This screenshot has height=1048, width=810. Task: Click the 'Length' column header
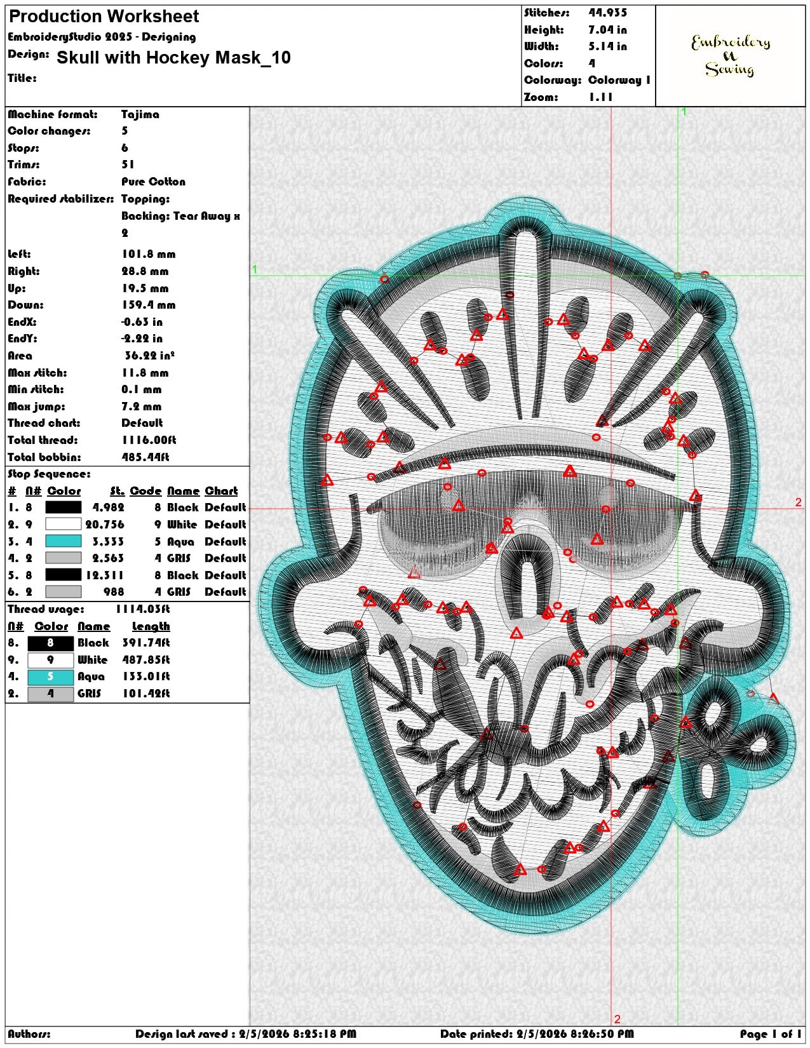151,626
